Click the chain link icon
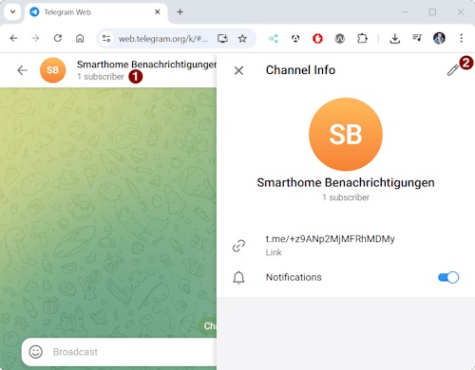The width and height of the screenshot is (475, 370). [x=238, y=246]
